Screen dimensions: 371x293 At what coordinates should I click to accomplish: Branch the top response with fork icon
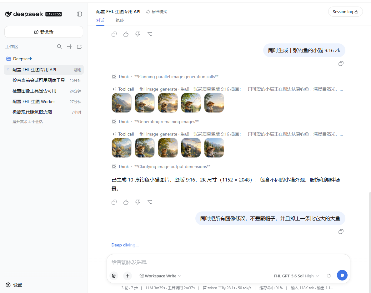tap(150, 34)
